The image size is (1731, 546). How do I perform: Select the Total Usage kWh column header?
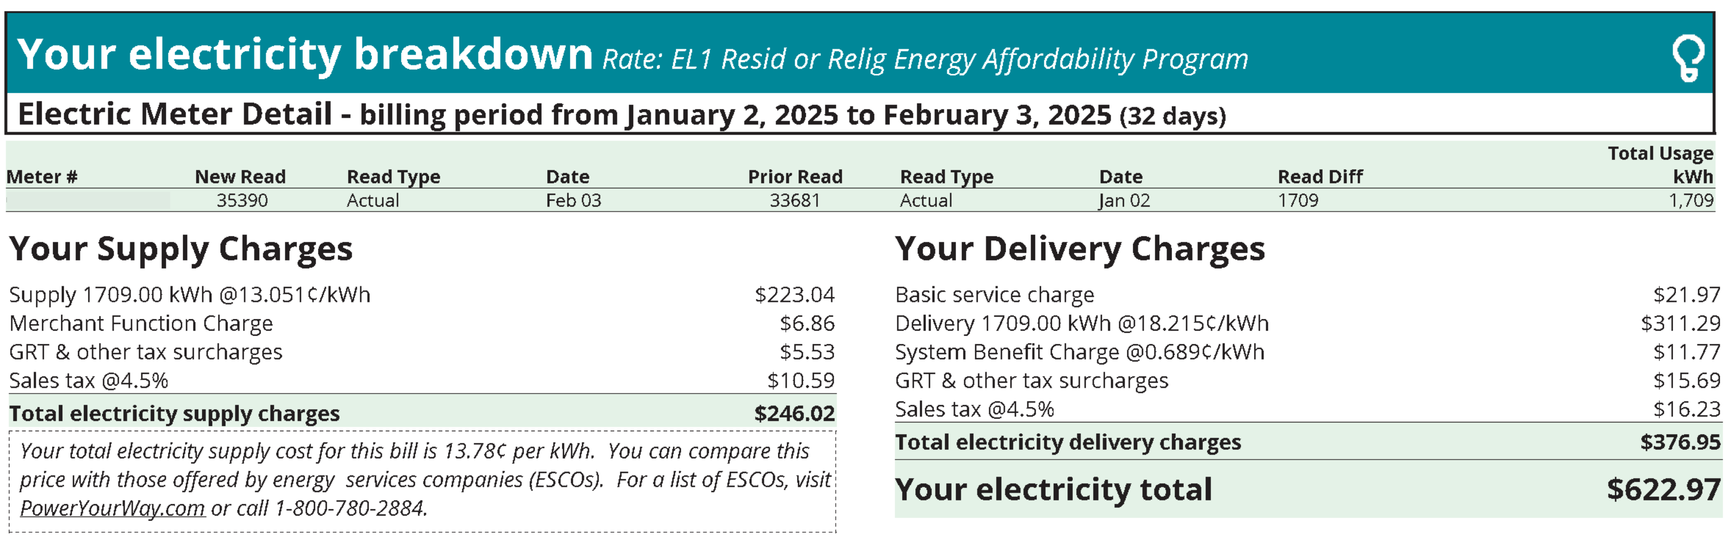(1660, 164)
